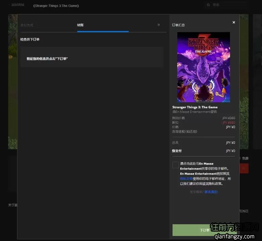Click the 由En Masse Entertainment提供 publisher line
262x241 pixels.
[195, 112]
